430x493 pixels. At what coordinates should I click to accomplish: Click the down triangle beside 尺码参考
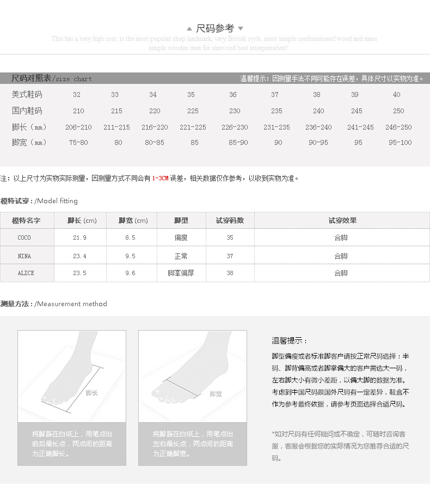(x=241, y=29)
